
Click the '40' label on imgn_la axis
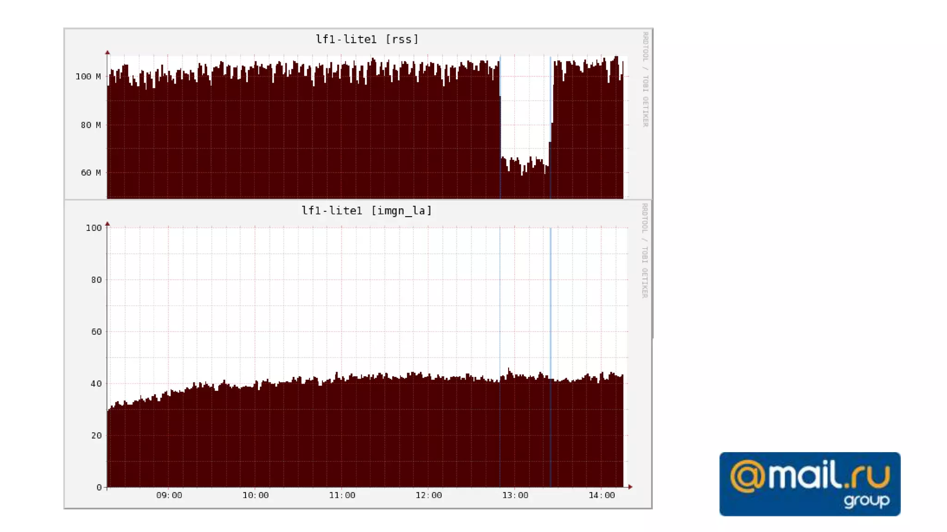96,384
